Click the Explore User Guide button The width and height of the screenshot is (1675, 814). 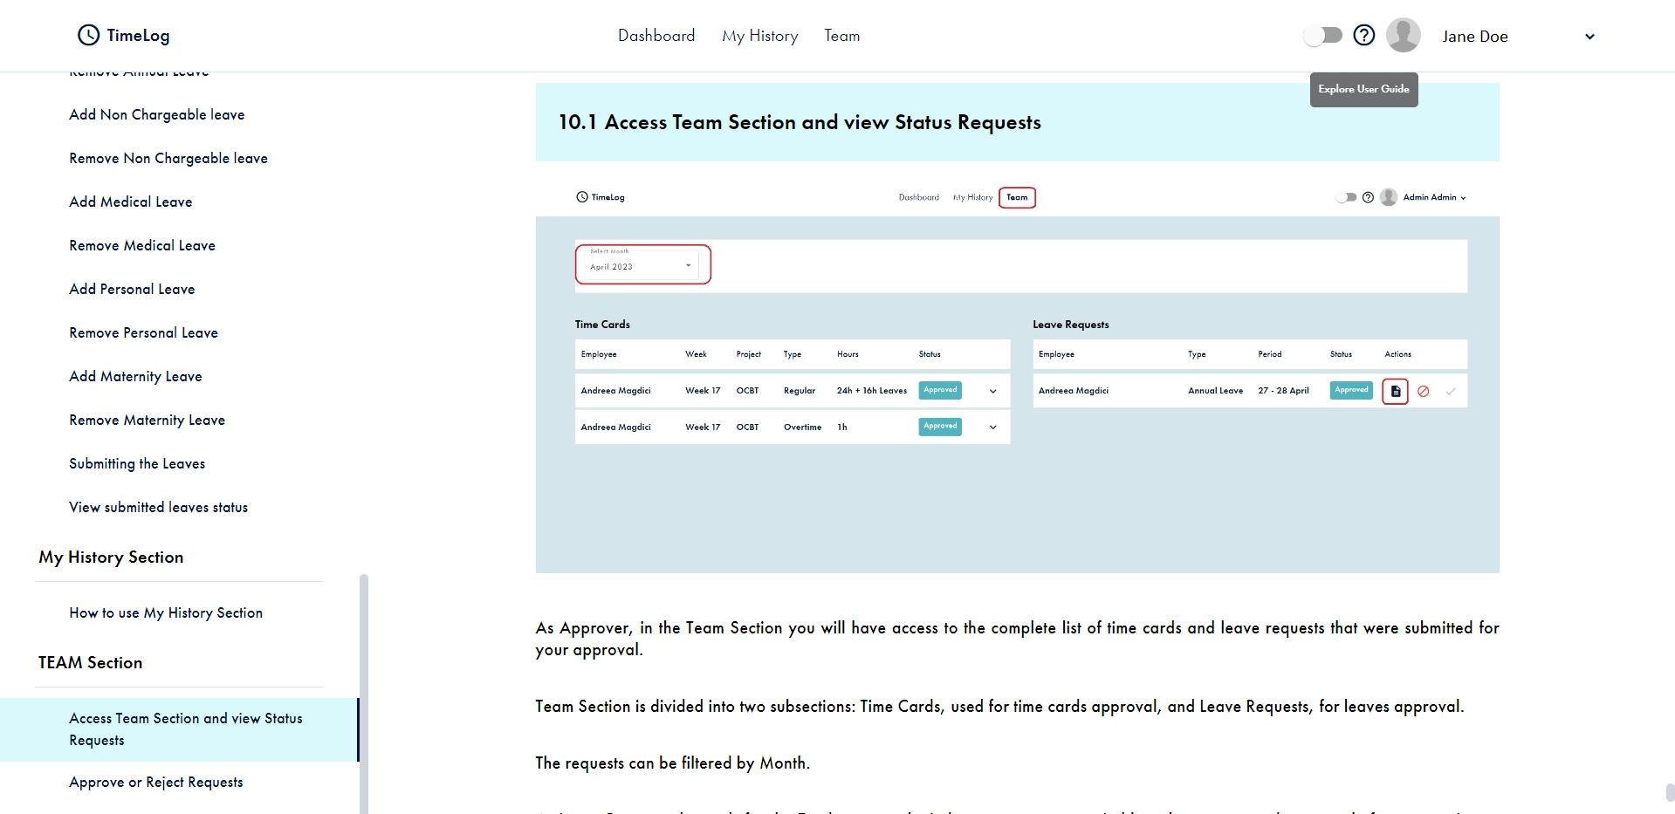click(1363, 89)
